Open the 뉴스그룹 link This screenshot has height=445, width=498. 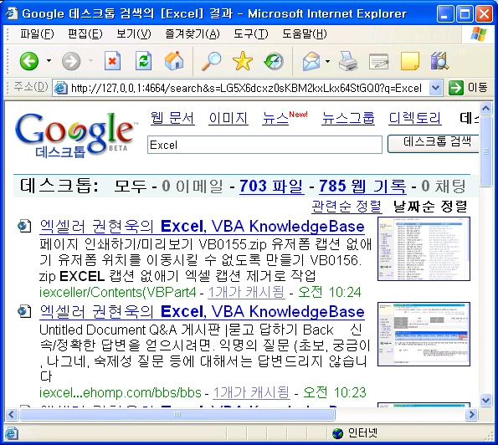point(348,118)
